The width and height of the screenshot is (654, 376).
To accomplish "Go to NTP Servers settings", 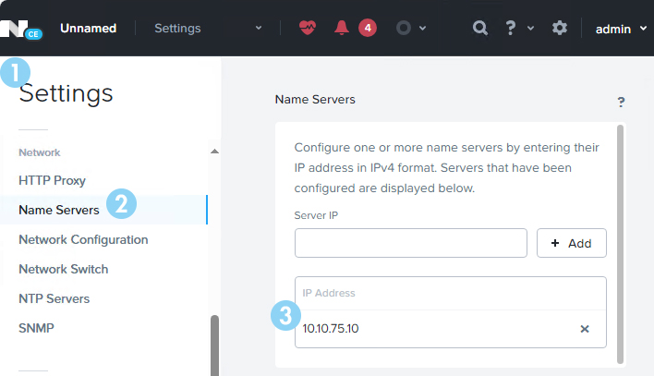I will coord(54,298).
